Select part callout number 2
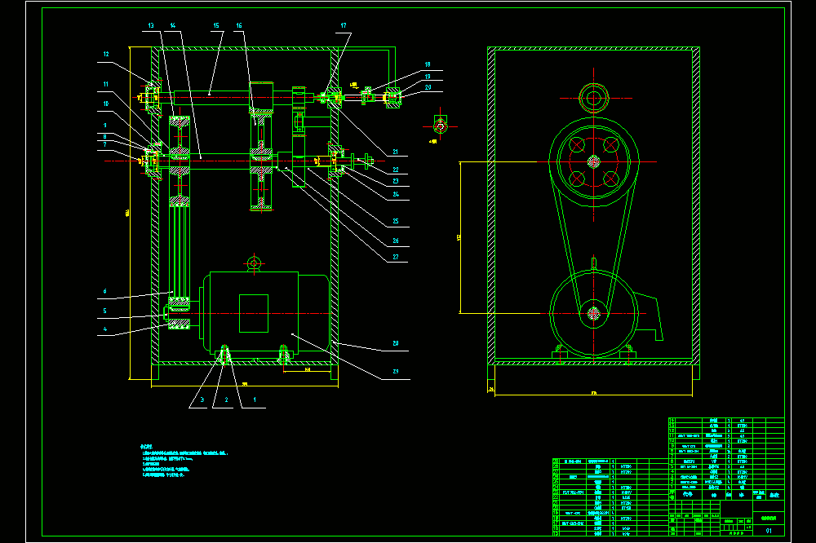This screenshot has height=543, width=816. pyautogui.click(x=226, y=400)
